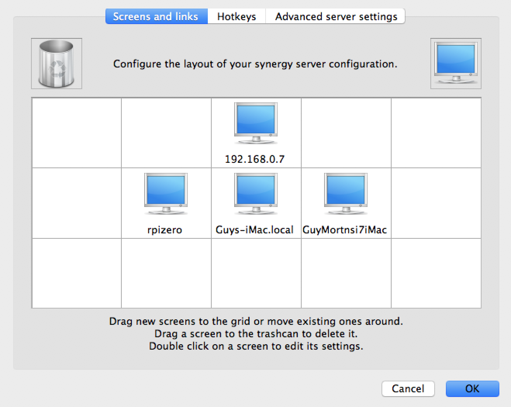Screen dimensions: 511x407
Task: Click the Guys-iMac.local label
Action: coord(255,230)
